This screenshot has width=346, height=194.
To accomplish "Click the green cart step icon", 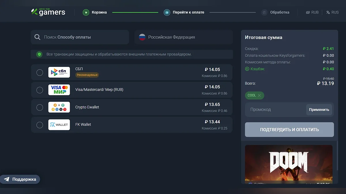I will click(x=86, y=12).
